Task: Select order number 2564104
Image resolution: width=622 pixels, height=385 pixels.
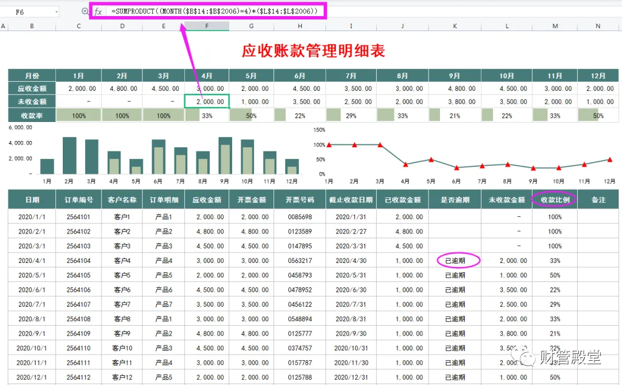Action: pos(78,261)
